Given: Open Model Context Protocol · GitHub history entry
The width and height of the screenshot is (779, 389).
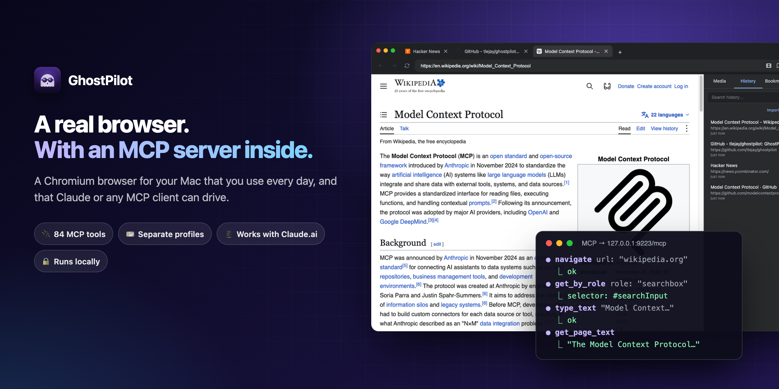Looking at the screenshot, I should 745,192.
